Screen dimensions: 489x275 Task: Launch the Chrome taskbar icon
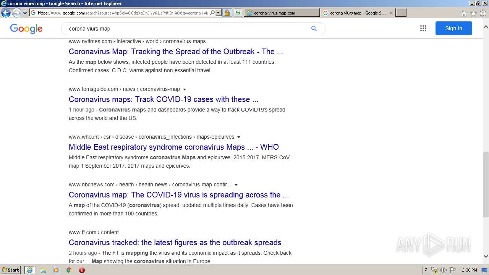[69, 270]
